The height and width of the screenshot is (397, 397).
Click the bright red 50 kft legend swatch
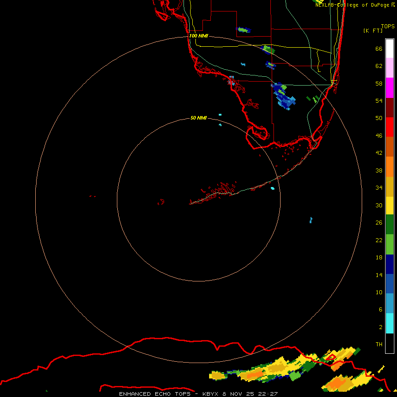pyautogui.click(x=390, y=127)
